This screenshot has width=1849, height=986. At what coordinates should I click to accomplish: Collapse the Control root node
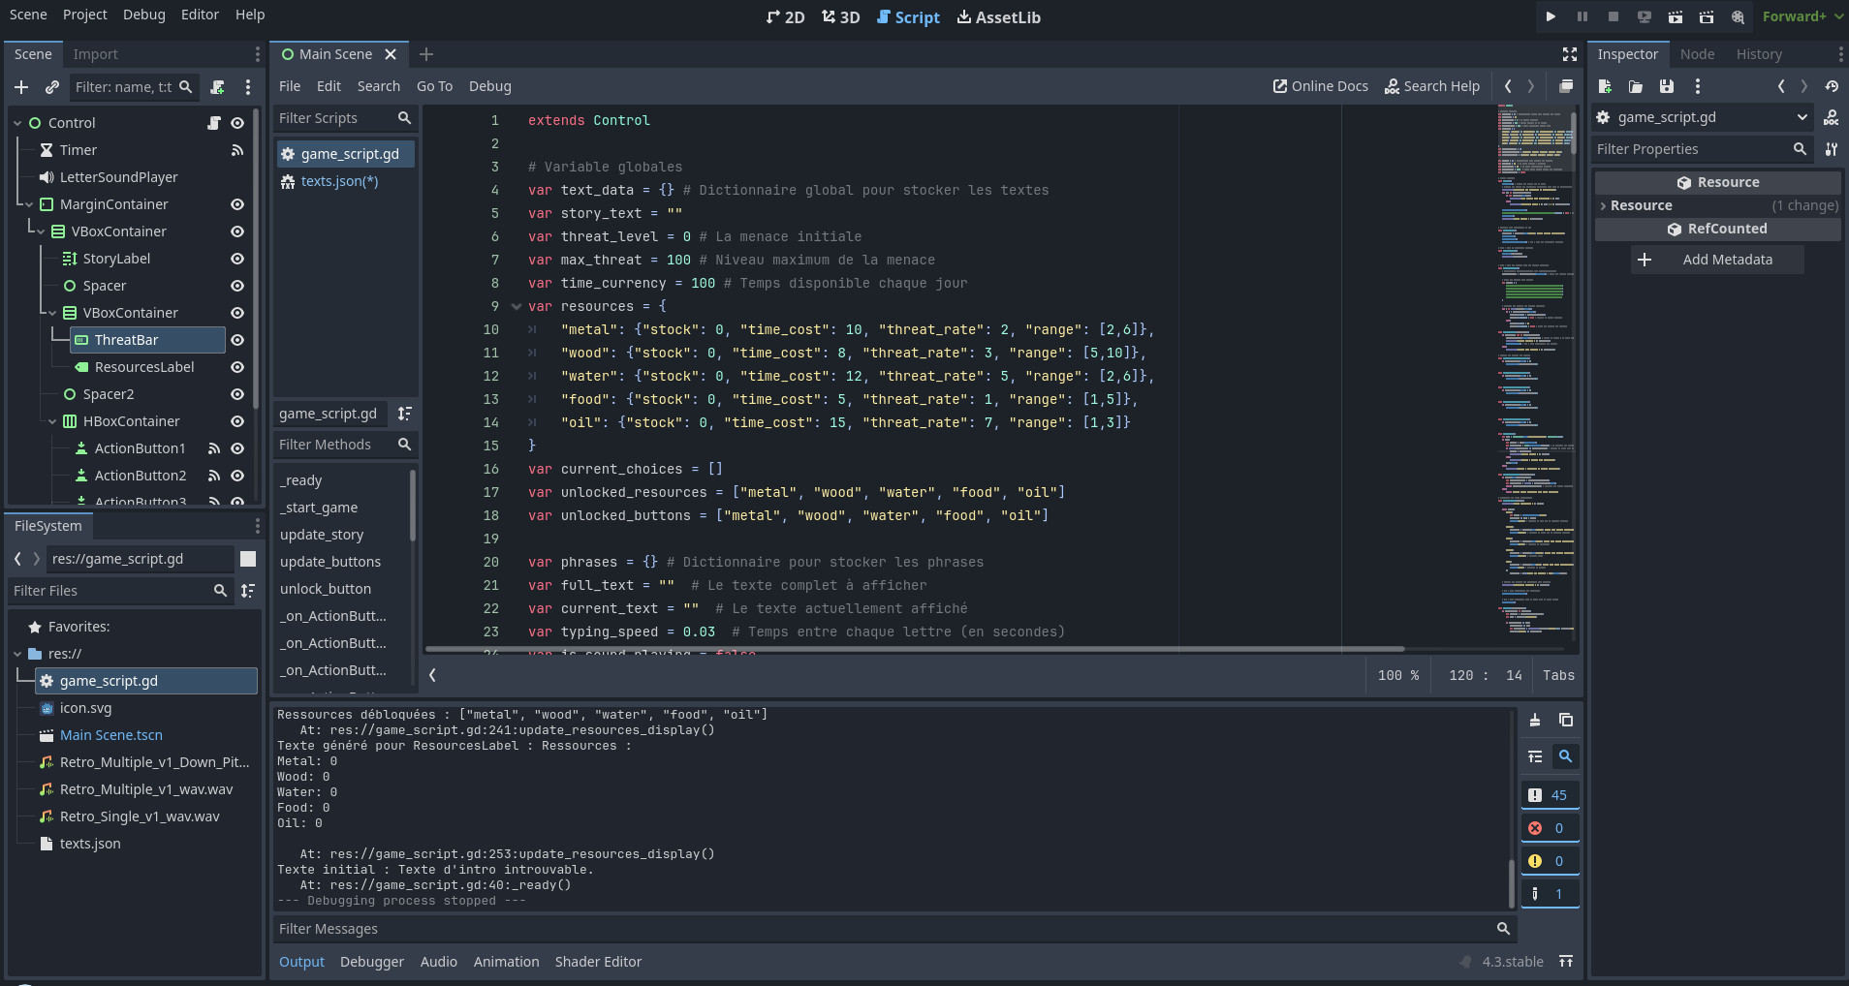(17, 123)
